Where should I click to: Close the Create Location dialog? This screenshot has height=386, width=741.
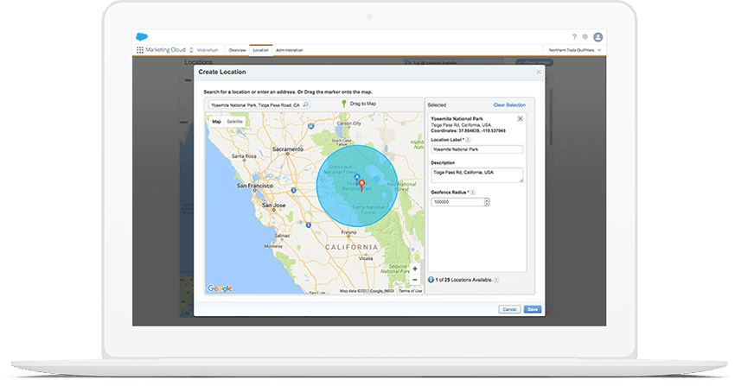pos(539,73)
